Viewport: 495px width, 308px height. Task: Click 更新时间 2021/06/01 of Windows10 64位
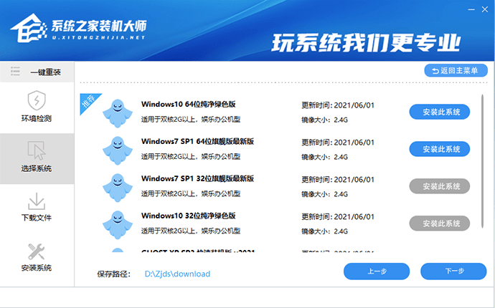[x=338, y=105]
